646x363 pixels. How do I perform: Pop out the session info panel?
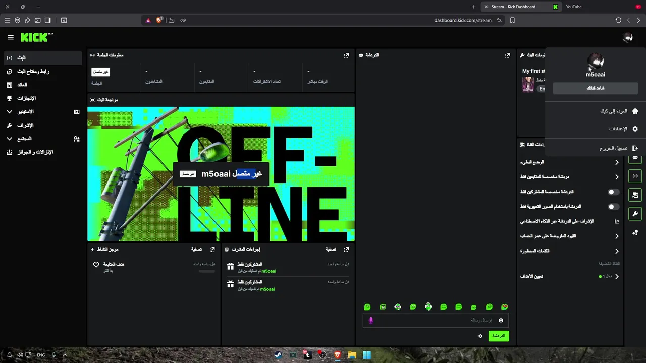346,55
